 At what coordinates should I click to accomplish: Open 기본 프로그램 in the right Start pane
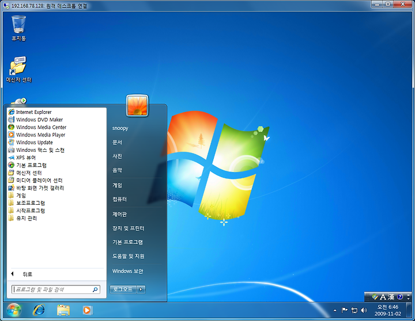(x=127, y=242)
